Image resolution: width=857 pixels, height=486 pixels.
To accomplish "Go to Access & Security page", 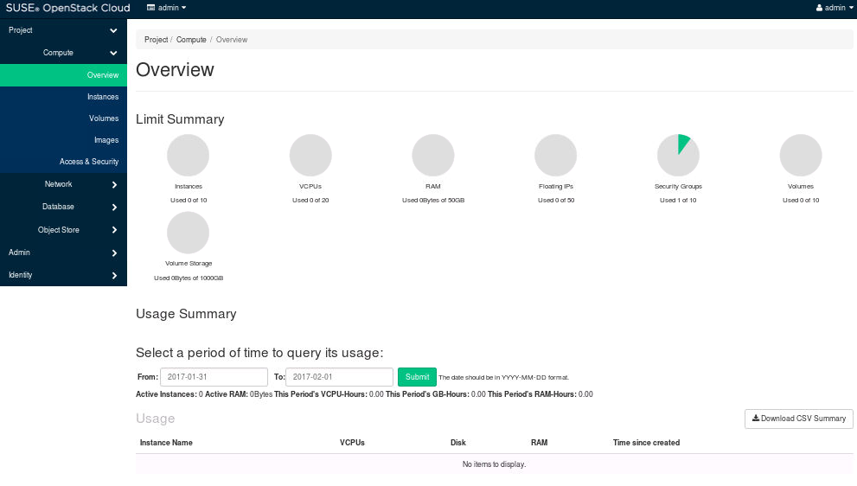I will (89, 162).
